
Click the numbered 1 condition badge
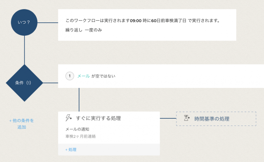click(70, 76)
